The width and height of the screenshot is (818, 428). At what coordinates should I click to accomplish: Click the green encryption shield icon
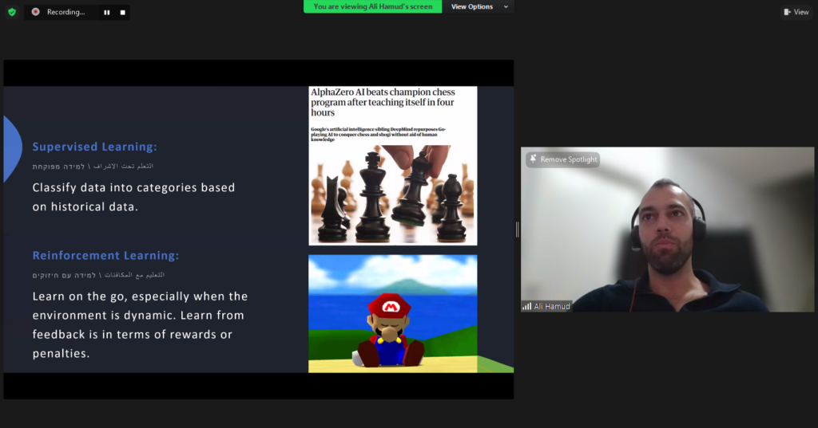coord(12,12)
